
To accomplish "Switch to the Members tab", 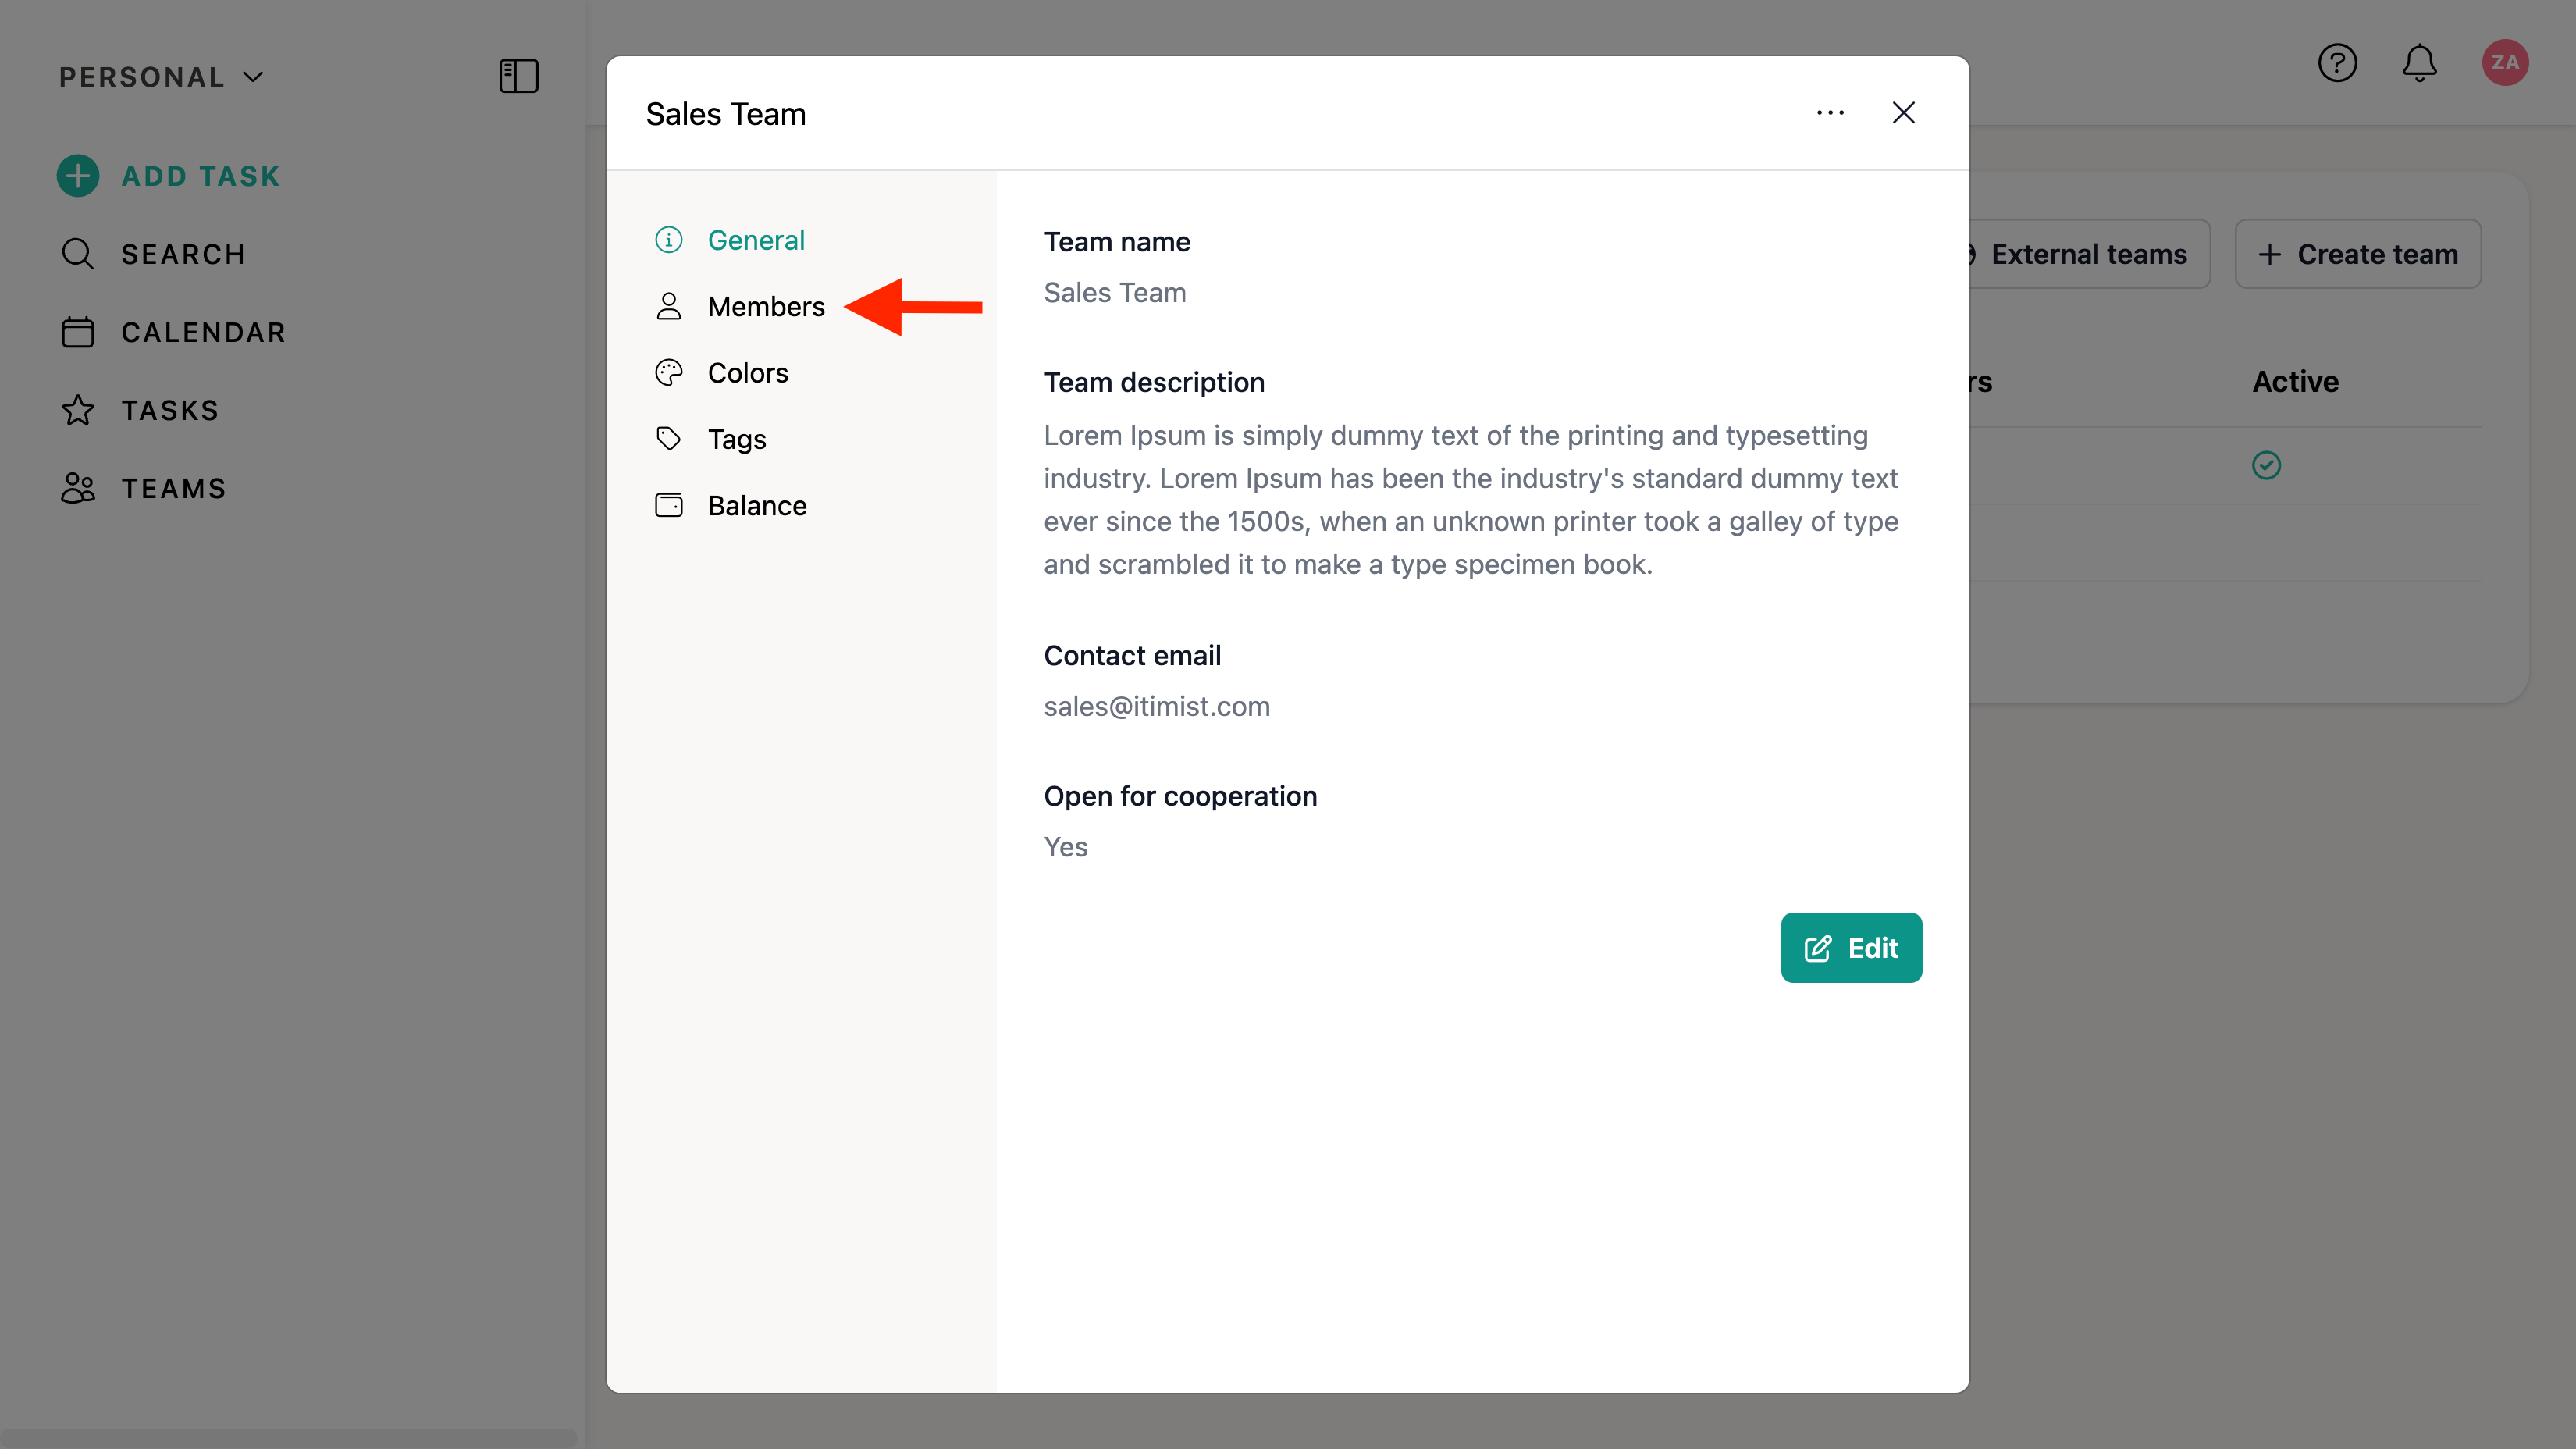I will [765, 306].
